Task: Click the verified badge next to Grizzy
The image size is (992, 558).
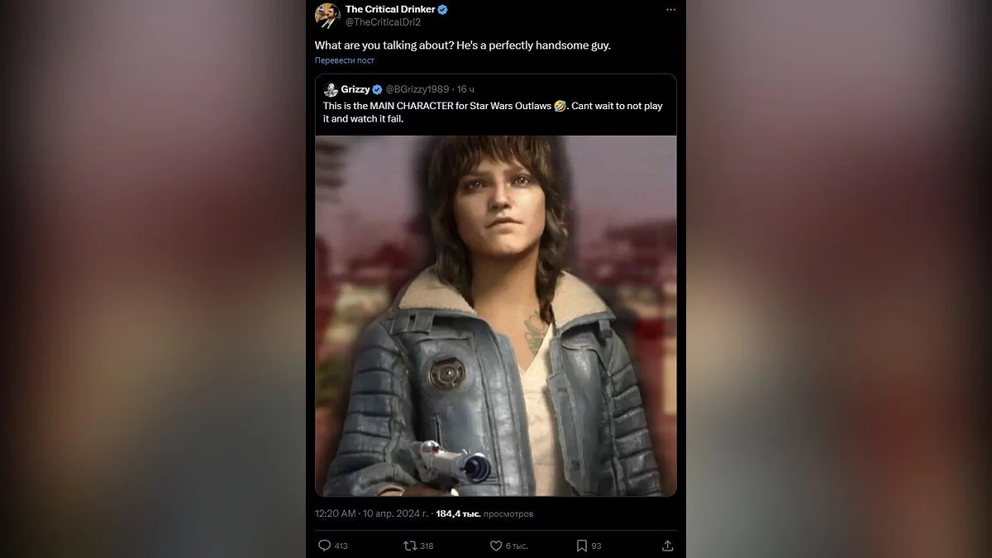Action: tap(378, 89)
